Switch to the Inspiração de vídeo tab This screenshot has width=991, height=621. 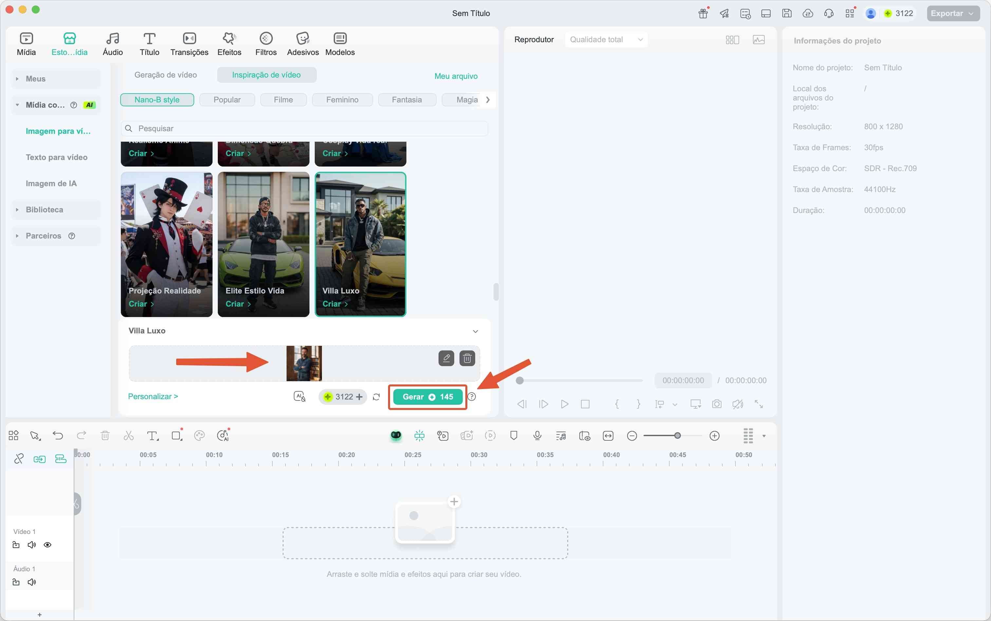coord(266,75)
